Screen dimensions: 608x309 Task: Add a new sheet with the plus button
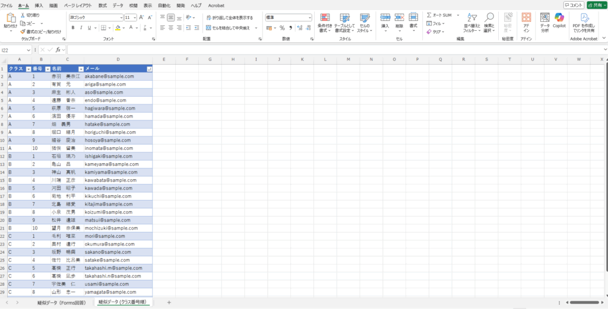click(169, 302)
